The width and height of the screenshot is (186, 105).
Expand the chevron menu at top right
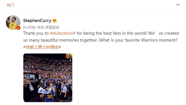point(178,5)
